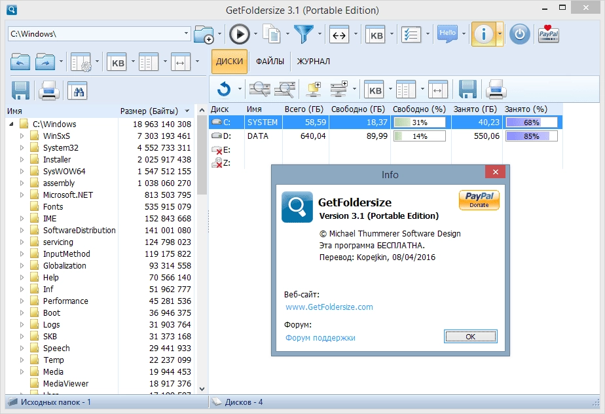
Task: Click size value 7 303 193 461
Action: click(x=164, y=136)
